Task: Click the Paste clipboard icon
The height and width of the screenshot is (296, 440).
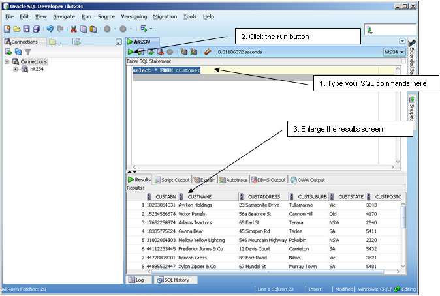Action: [93, 29]
